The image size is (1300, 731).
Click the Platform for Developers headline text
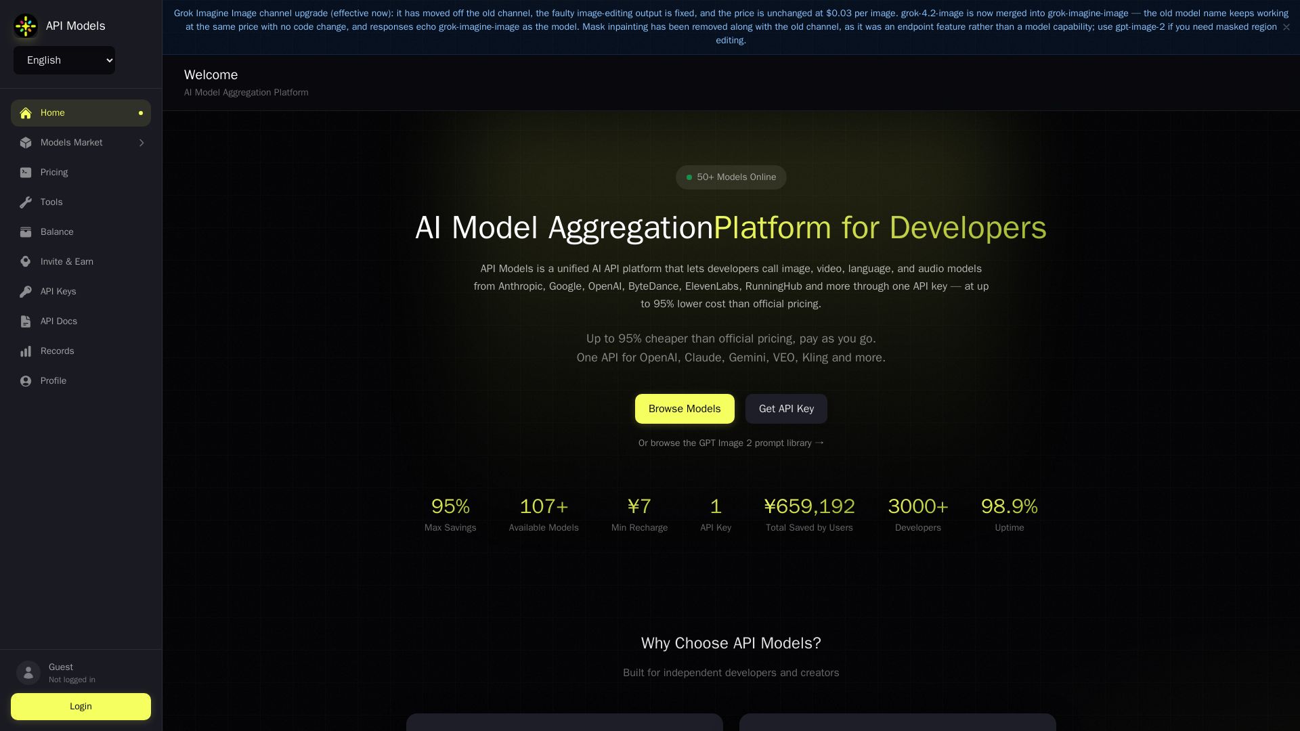880,228
